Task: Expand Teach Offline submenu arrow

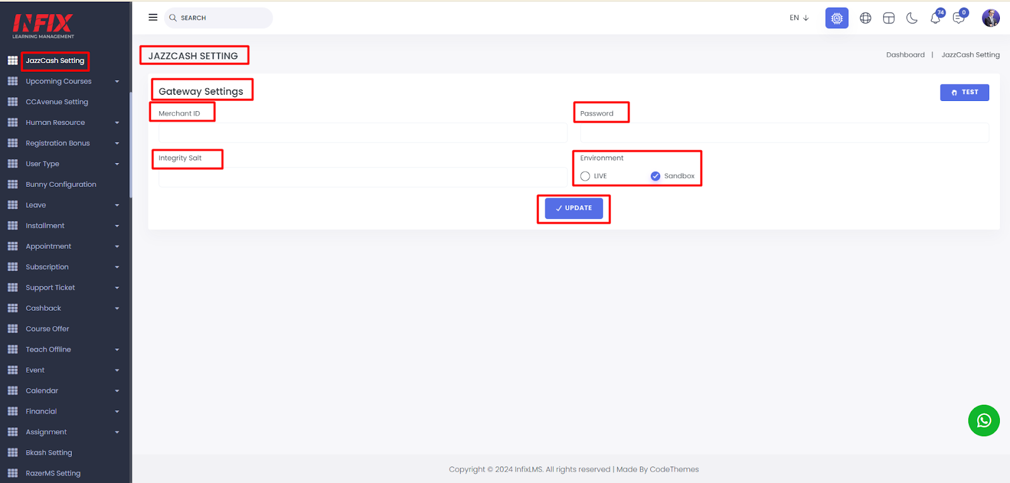Action: point(117,350)
